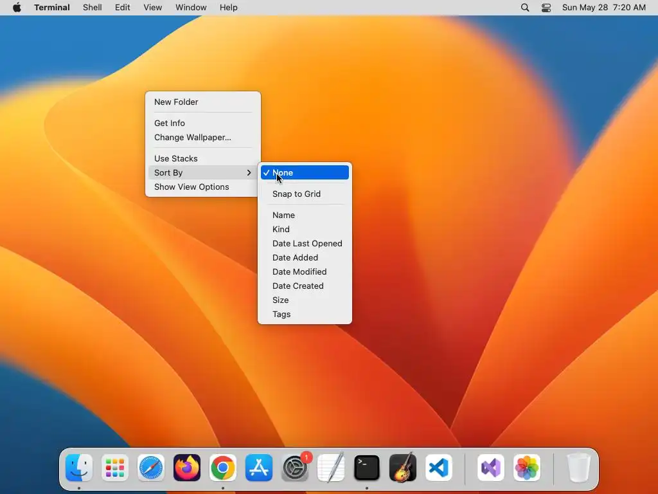Sort by Date Added
The image size is (658, 494).
(x=305, y=257)
